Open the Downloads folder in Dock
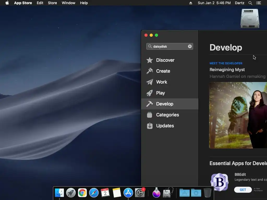Image resolution: width=267 pixels, height=200 pixels. pos(196,193)
